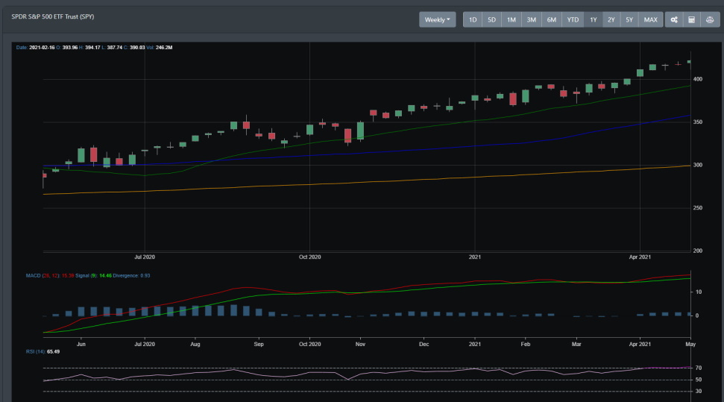This screenshot has height=402, width=724.
Task: Click the RSI (14) 65.49 label
Action: [x=43, y=352]
